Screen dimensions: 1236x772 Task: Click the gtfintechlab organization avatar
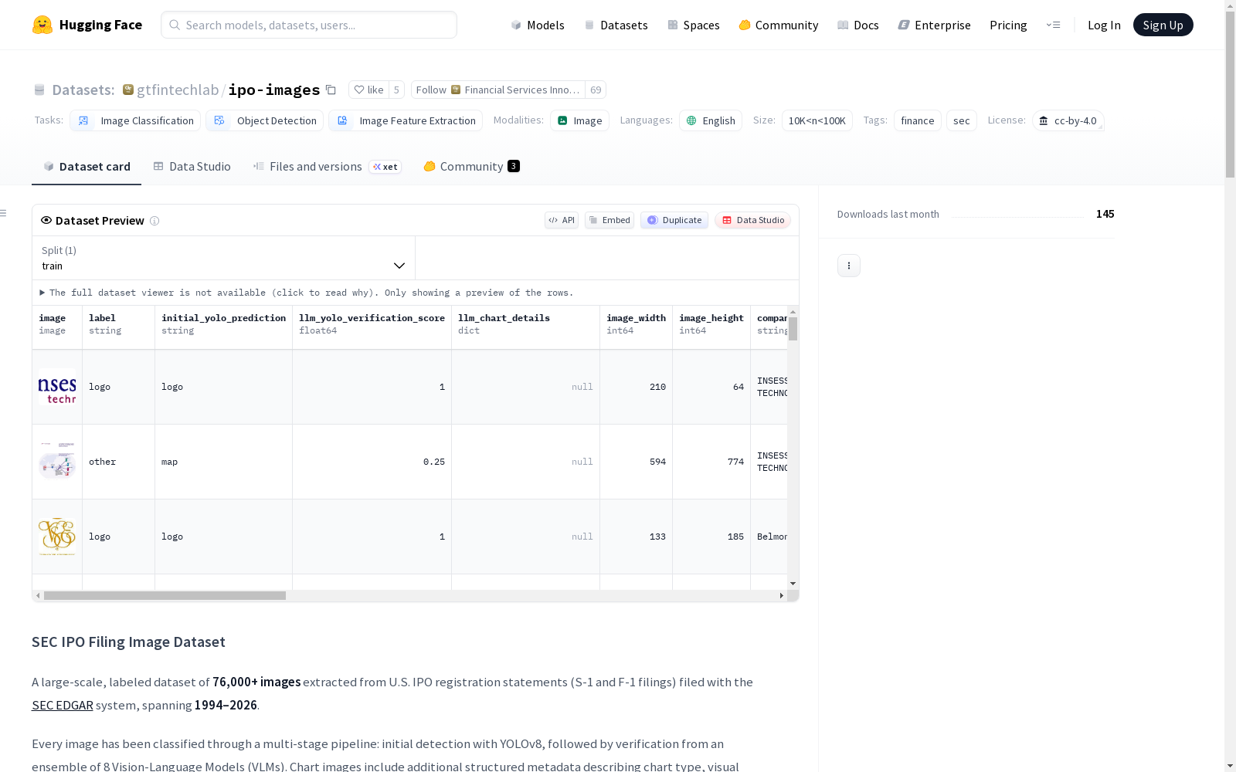[128, 90]
